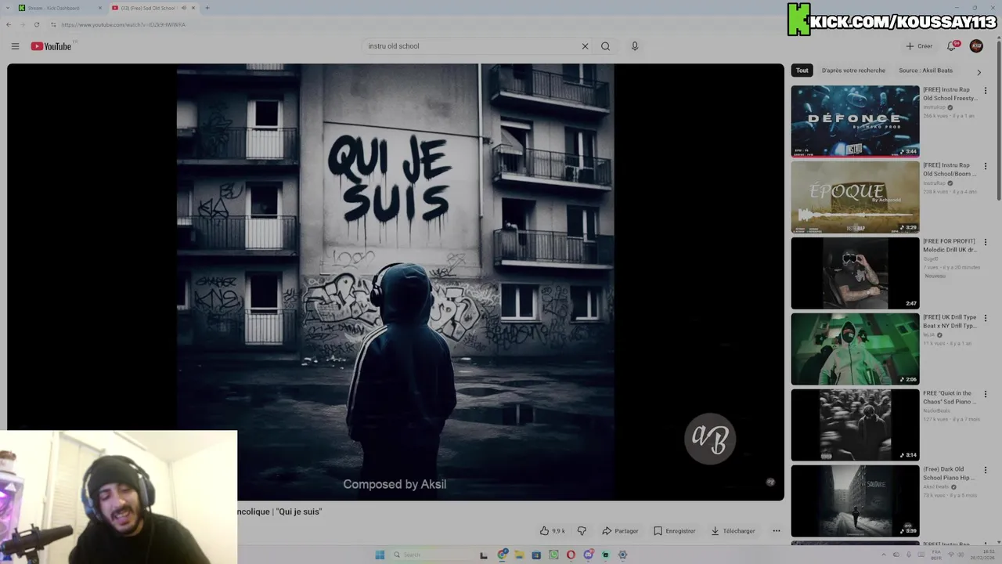The image size is (1002, 564).
Task: Download the video via Télécharger
Action: pyautogui.click(x=733, y=531)
